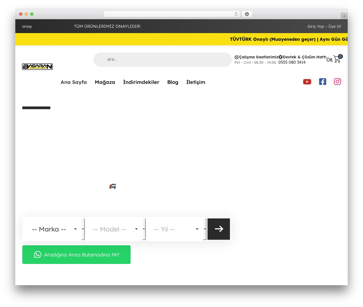Click the browser address bar
This screenshot has height=307, width=363.
(172, 14)
